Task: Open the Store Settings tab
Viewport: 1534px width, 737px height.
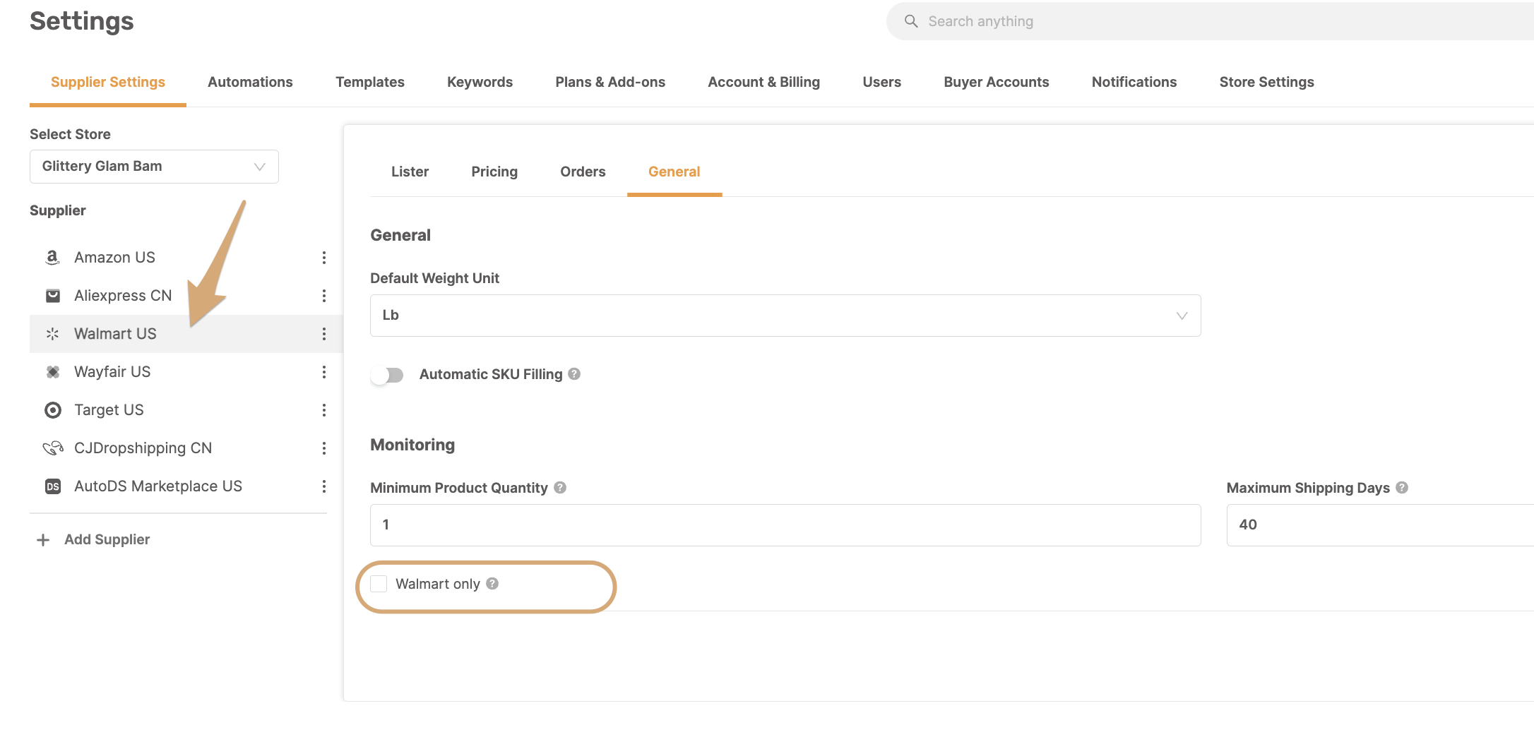Action: coord(1266,82)
